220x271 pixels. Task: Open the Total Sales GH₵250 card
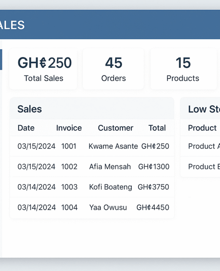[43, 69]
